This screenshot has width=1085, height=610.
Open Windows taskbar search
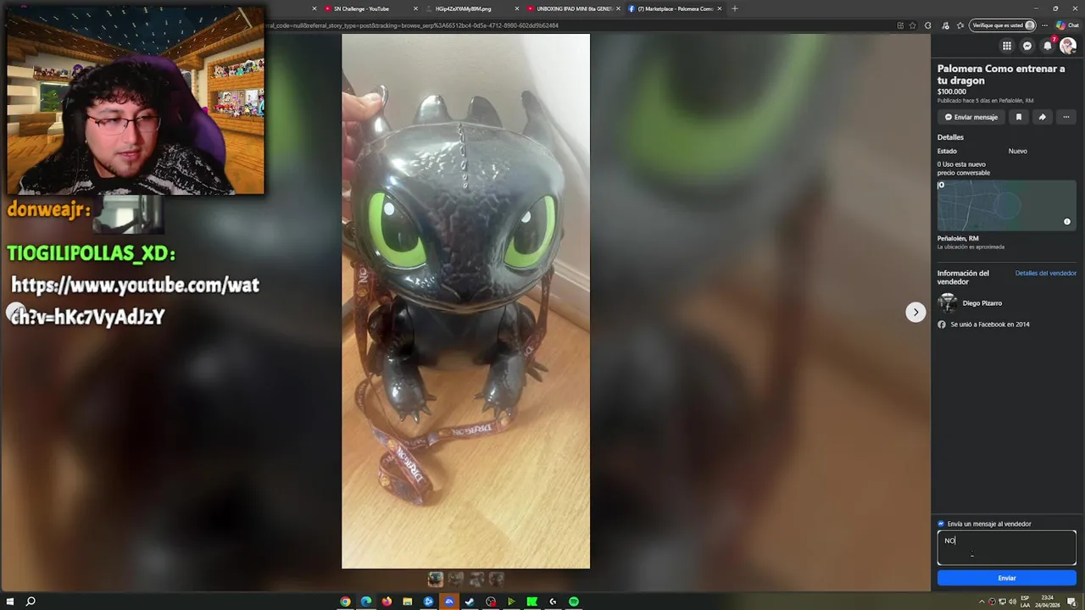tap(31, 602)
